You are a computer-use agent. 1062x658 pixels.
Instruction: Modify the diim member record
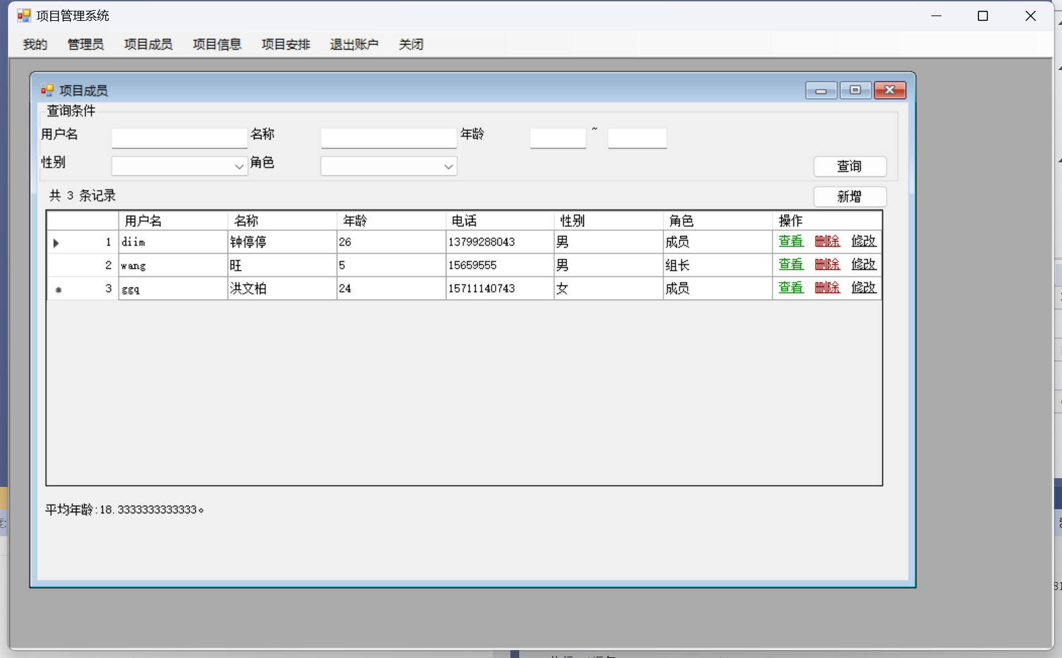click(x=864, y=241)
